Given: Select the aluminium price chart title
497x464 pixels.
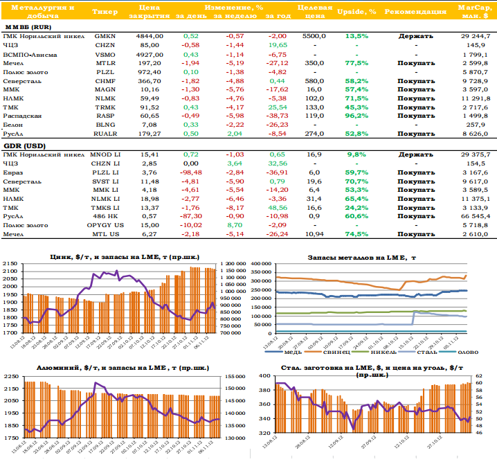Looking at the screenshot, I should tap(123, 368).
